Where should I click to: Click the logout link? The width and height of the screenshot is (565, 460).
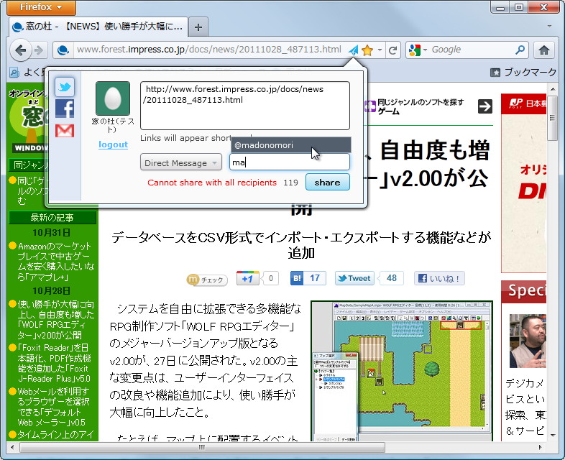[x=113, y=144]
